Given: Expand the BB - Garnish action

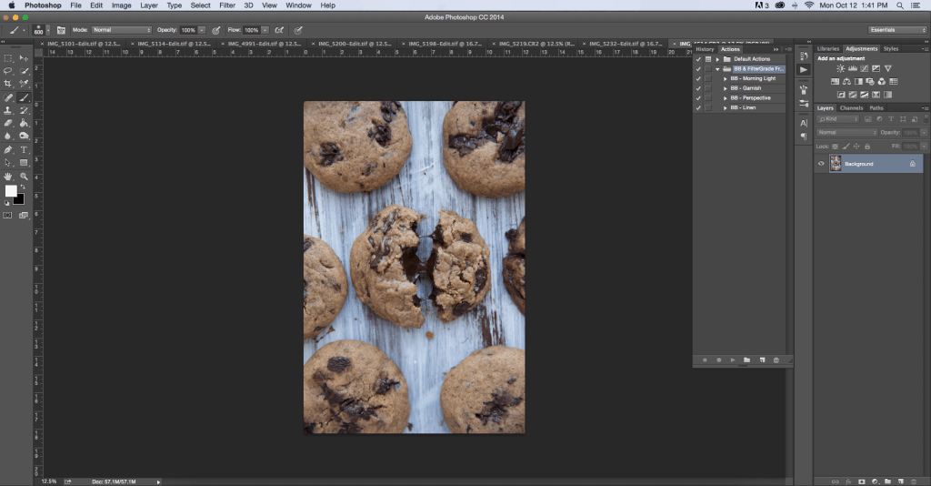Looking at the screenshot, I should coord(726,88).
